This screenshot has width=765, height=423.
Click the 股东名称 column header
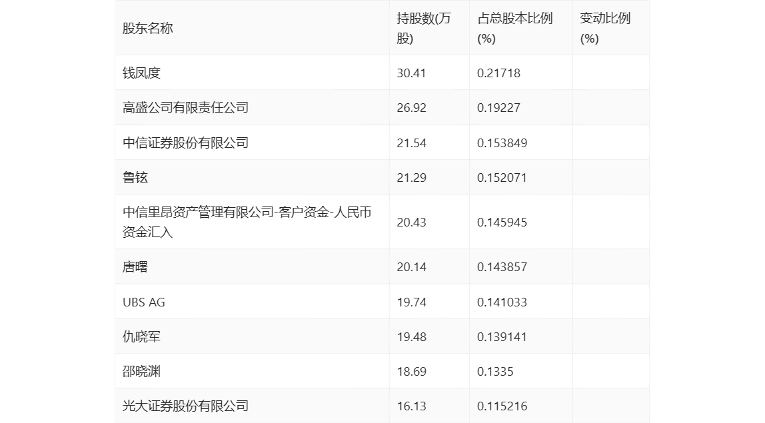pyautogui.click(x=148, y=28)
